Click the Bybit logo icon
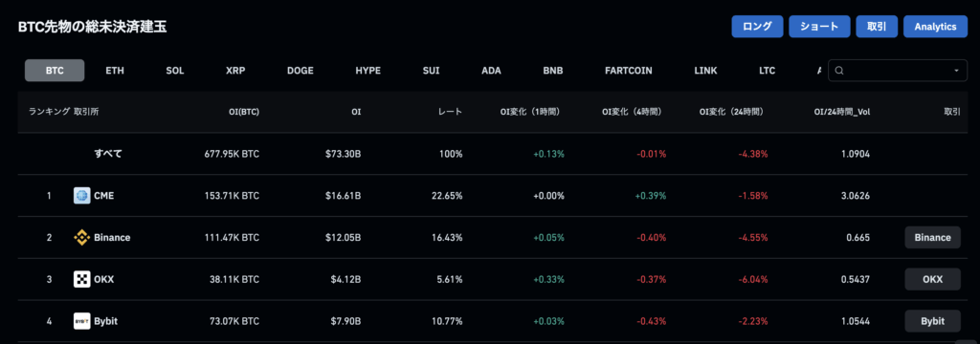Screen dimensions: 980x344 point(82,321)
